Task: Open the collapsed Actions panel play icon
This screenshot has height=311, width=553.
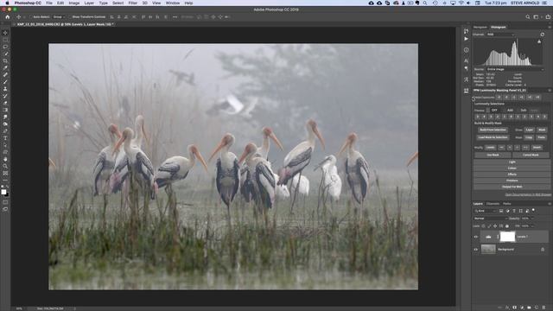Action: click(467, 39)
